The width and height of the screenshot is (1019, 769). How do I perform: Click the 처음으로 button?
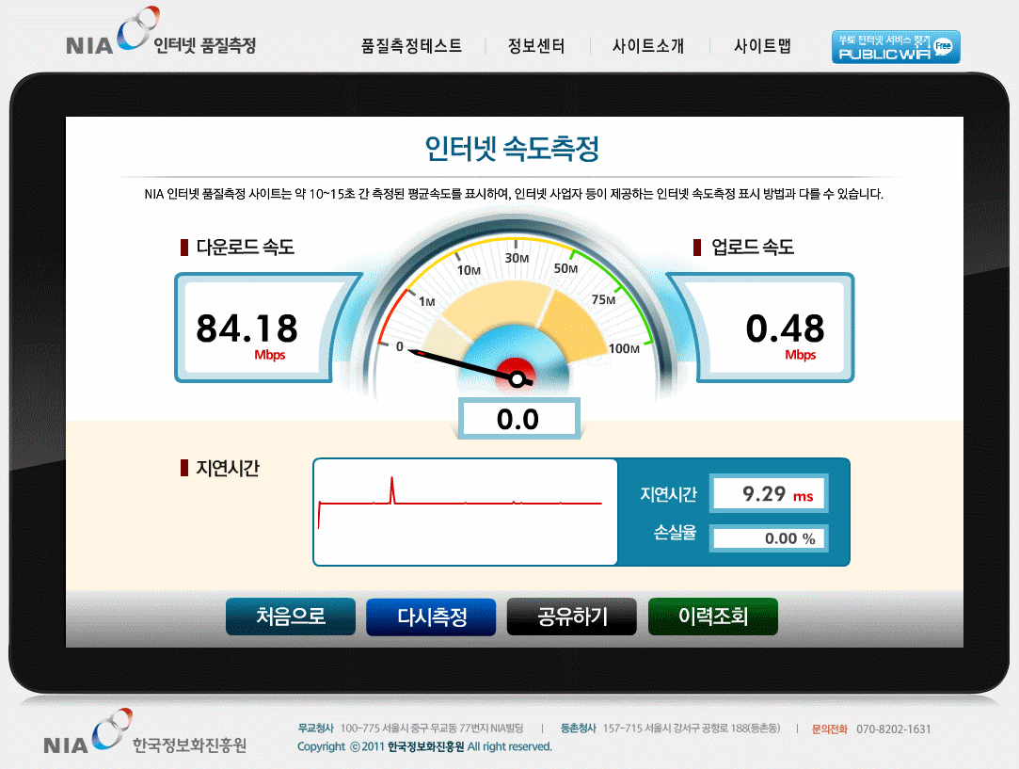point(291,617)
